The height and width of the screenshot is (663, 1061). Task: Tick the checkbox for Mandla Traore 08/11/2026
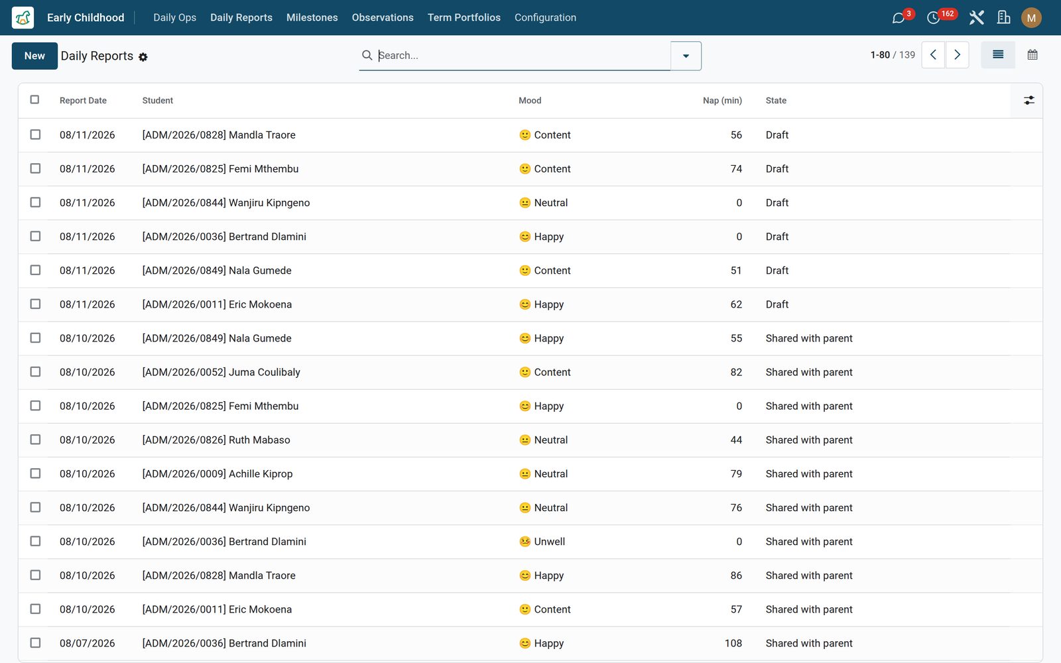coord(35,135)
